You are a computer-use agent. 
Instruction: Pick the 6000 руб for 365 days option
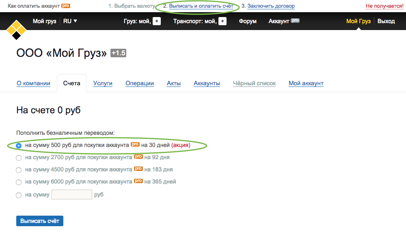pos(19,182)
